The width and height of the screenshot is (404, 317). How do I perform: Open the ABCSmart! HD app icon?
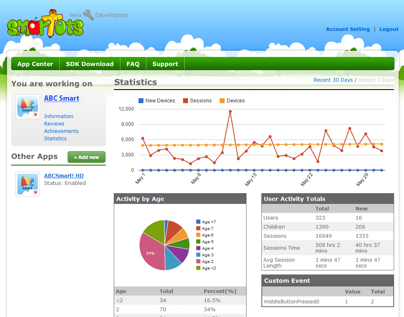[28, 184]
